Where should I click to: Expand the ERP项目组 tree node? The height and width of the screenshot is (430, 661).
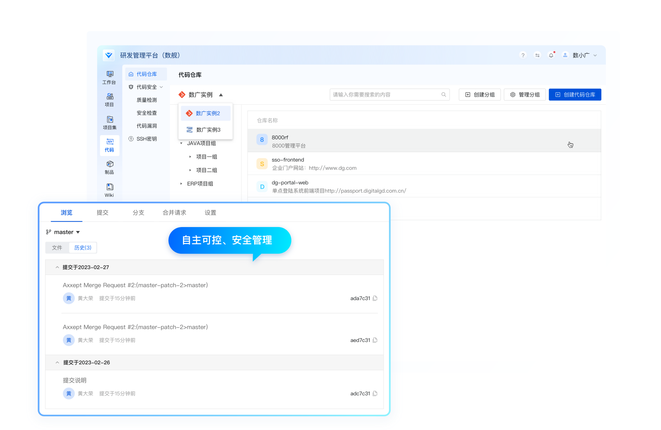(x=181, y=184)
